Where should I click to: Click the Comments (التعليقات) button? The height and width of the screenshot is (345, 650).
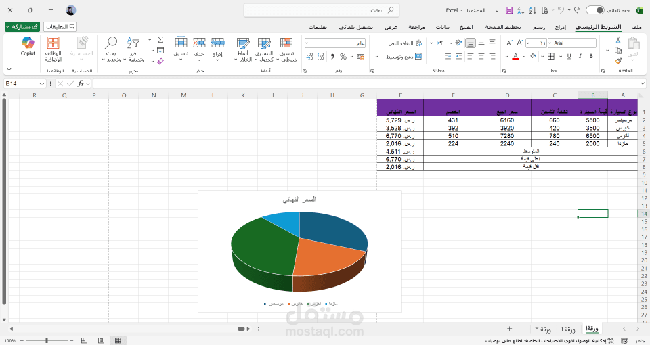click(x=60, y=27)
